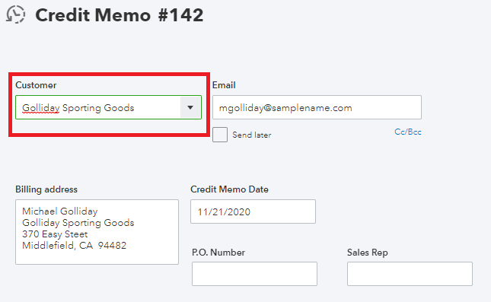Expand the Customer dropdown arrow
Image resolution: width=491 pixels, height=302 pixels.
(x=190, y=107)
